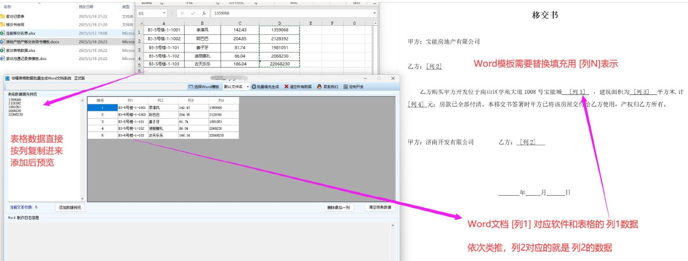The height and width of the screenshot is (261, 688).
Task: Sort the file list by the 修改日期 column header
Action: pos(86,7)
